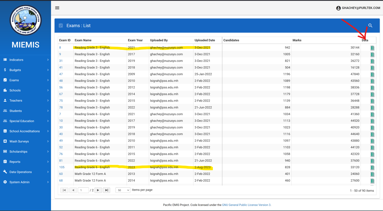Click the page number input field
Image resolution: width=383 pixels, height=211 pixels.
[83, 190]
